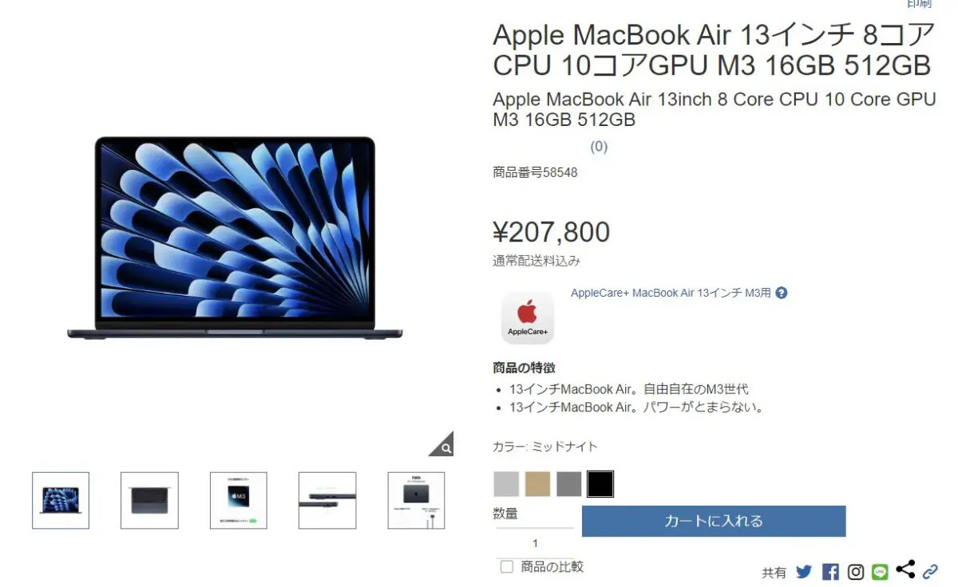Image resolution: width=958 pixels, height=587 pixels.
Task: Select the midnight black color swatch
Action: pos(600,484)
